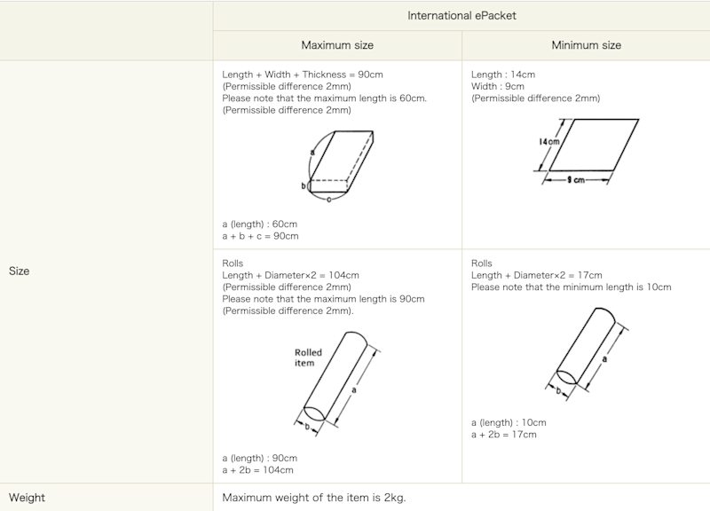
Task: Click the 'a + 2b = 104cm' formula
Action: pyautogui.click(x=257, y=470)
